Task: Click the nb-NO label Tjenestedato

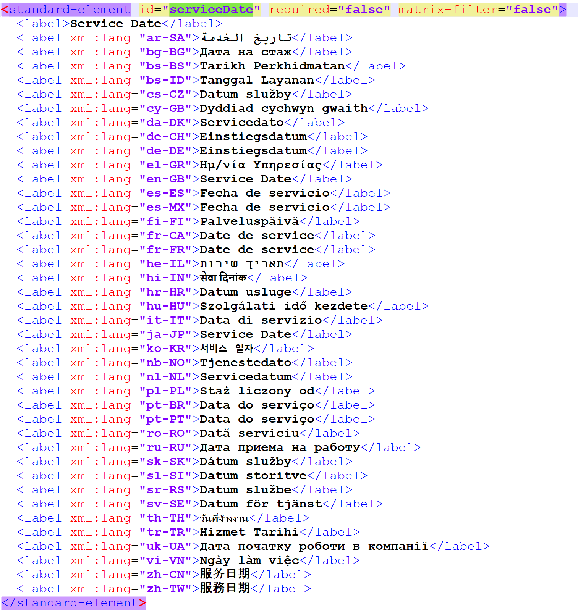Action: point(246,363)
